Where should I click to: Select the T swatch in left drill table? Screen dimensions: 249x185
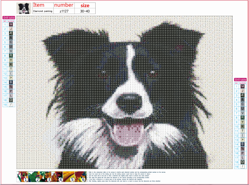pyautogui.click(x=11, y=69)
